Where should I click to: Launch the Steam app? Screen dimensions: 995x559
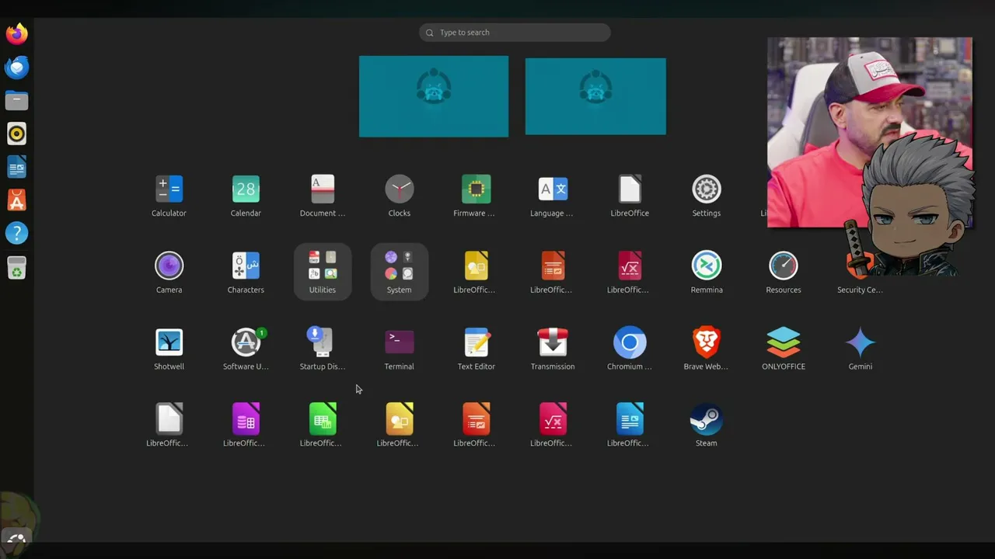[707, 419]
